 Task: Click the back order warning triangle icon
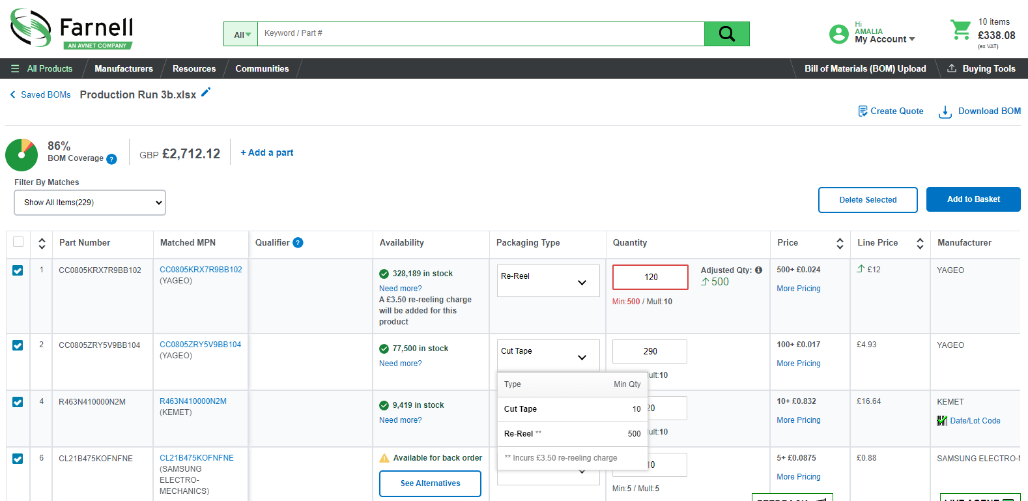point(384,458)
